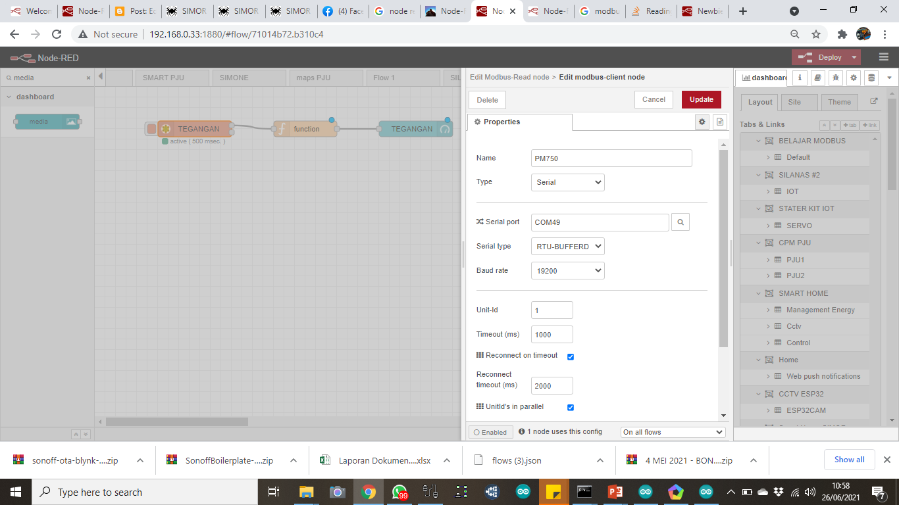
Task: Open the Node-RED hamburger main menu
Action: (x=884, y=57)
